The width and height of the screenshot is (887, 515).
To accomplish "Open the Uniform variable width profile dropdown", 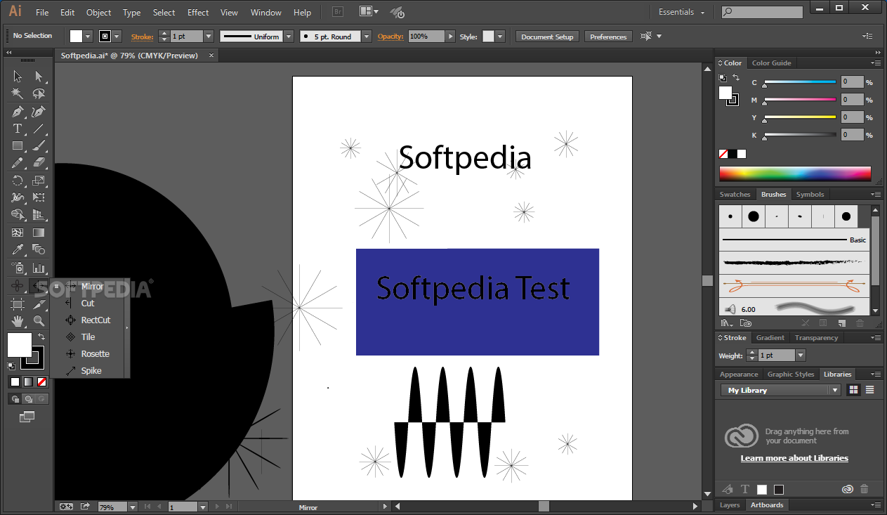I will tap(289, 37).
